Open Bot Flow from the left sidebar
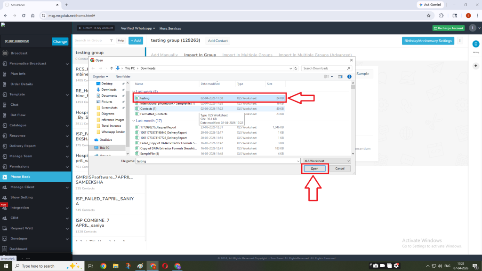Image resolution: width=482 pixels, height=271 pixels. pos(18,115)
